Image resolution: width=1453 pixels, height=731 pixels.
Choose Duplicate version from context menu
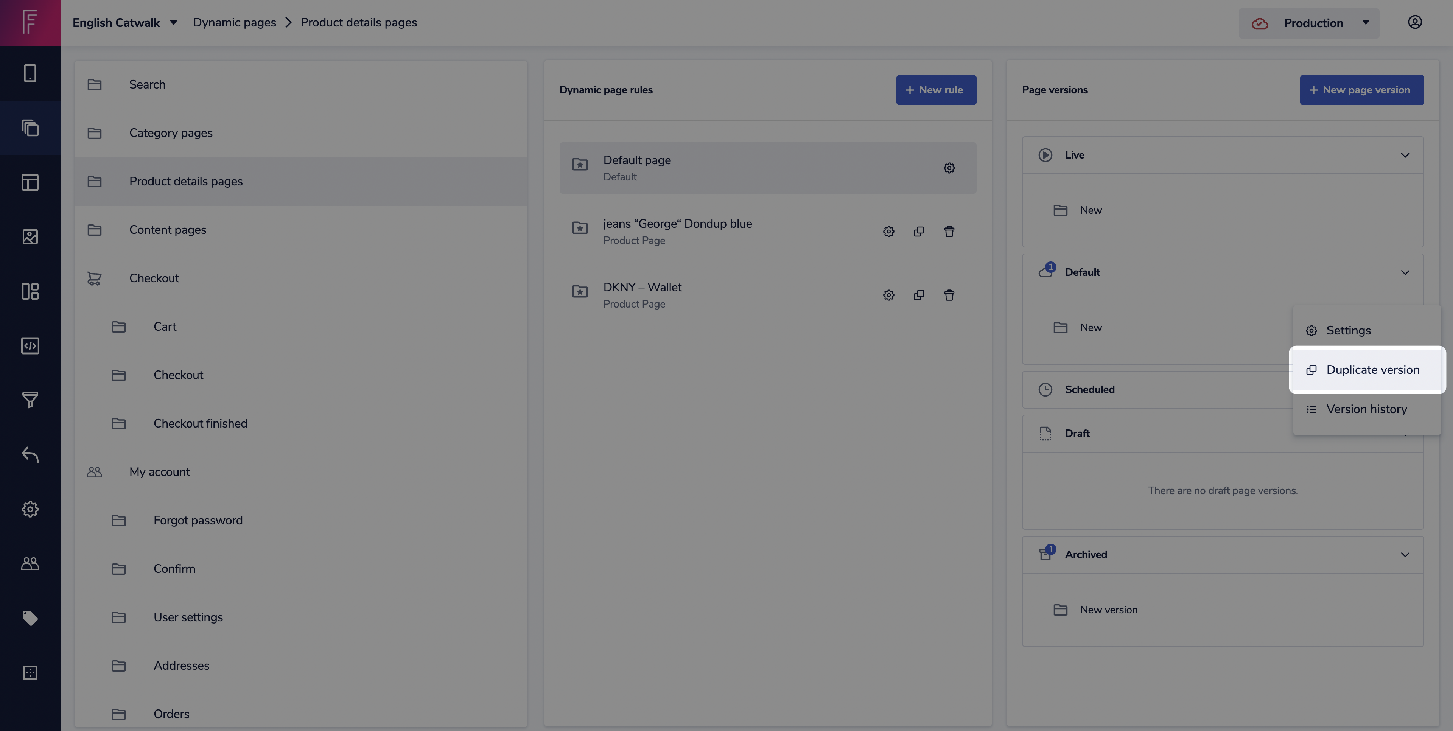pyautogui.click(x=1372, y=370)
